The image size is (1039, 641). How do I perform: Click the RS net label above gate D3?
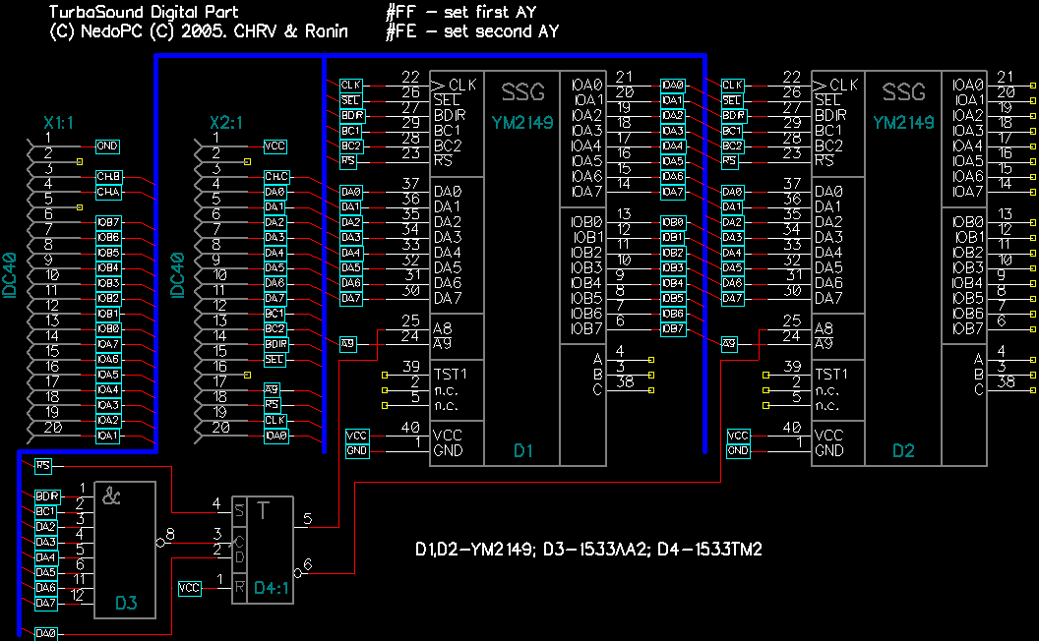click(43, 466)
